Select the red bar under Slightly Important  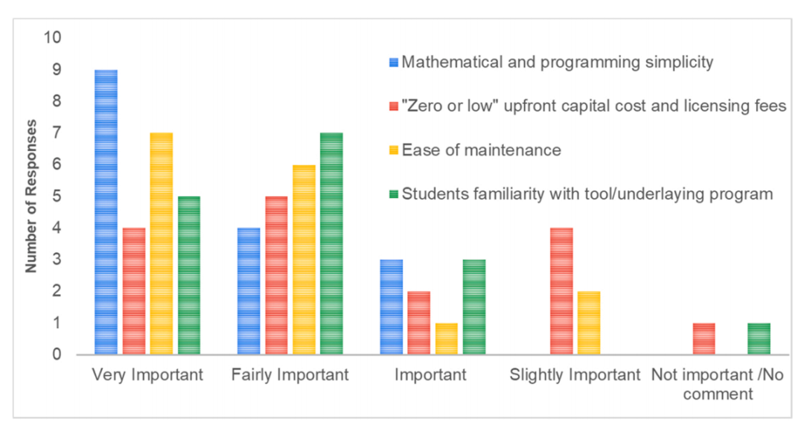(x=561, y=291)
